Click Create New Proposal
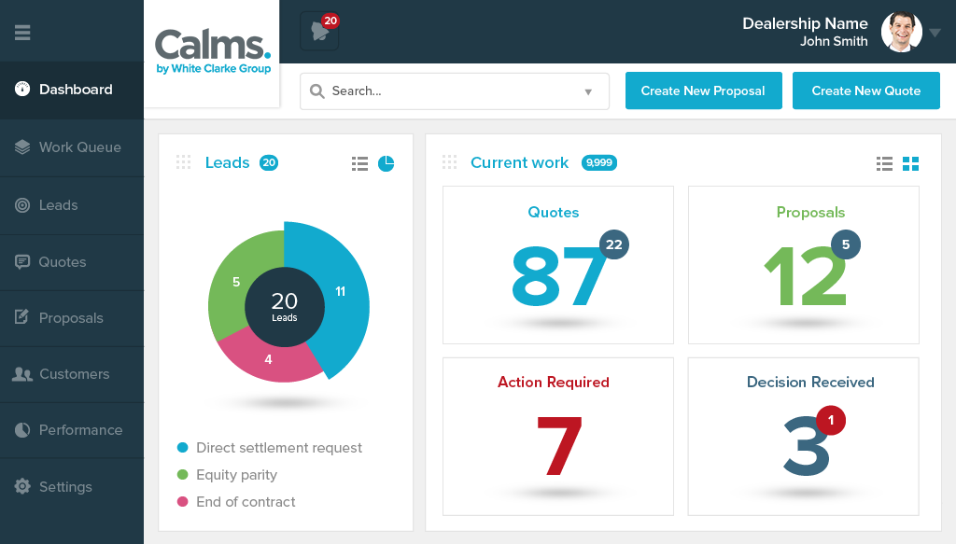Viewport: 956px width, 544px height. [703, 91]
